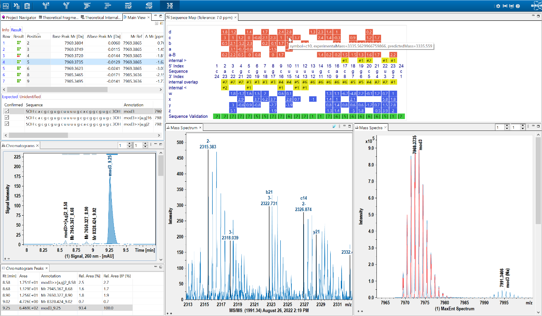Open the chromatogram monitor tool on the far-left toolbar

(6, 6)
